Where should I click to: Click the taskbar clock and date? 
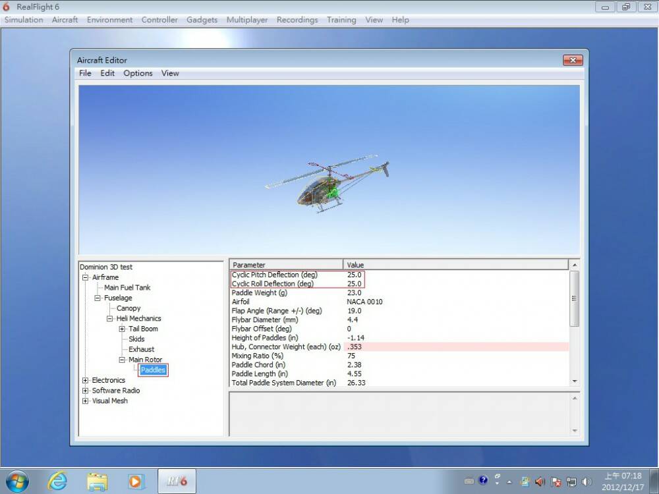tap(623, 481)
